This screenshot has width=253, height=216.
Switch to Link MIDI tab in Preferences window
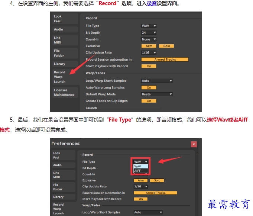click(x=64, y=175)
